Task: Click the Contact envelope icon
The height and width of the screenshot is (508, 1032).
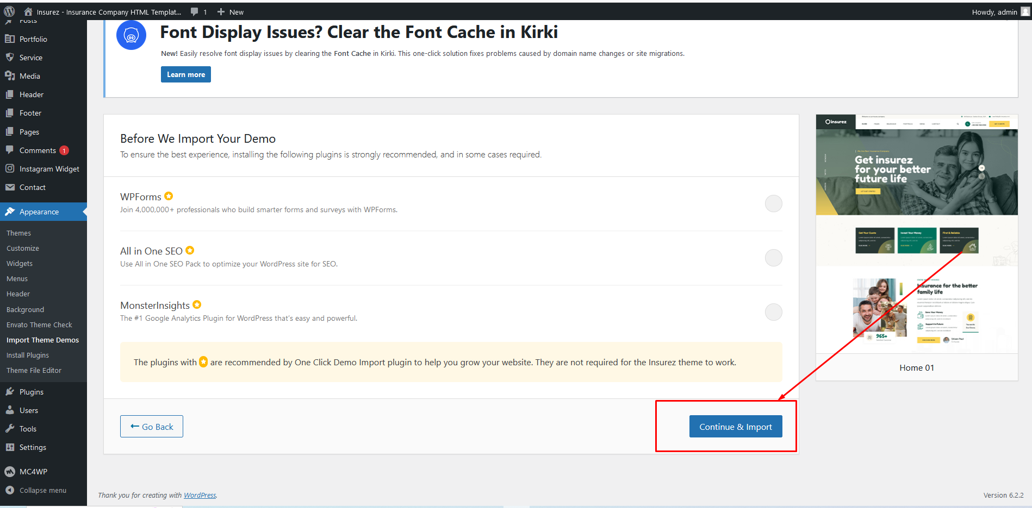Action: coord(10,187)
